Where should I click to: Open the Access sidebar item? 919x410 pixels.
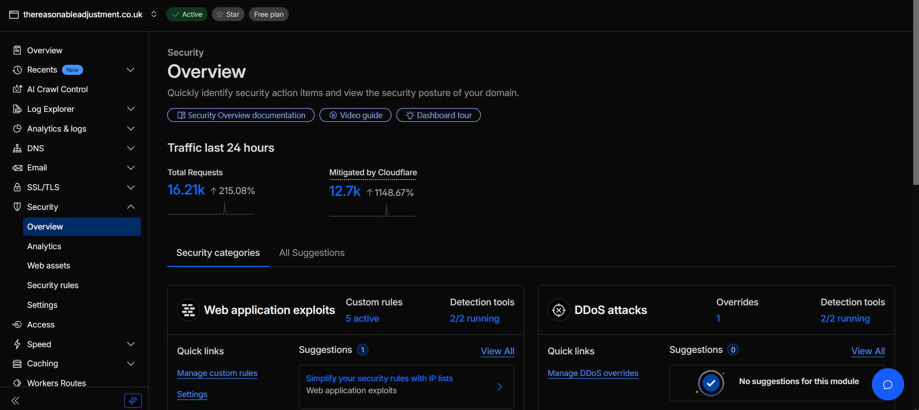[41, 325]
